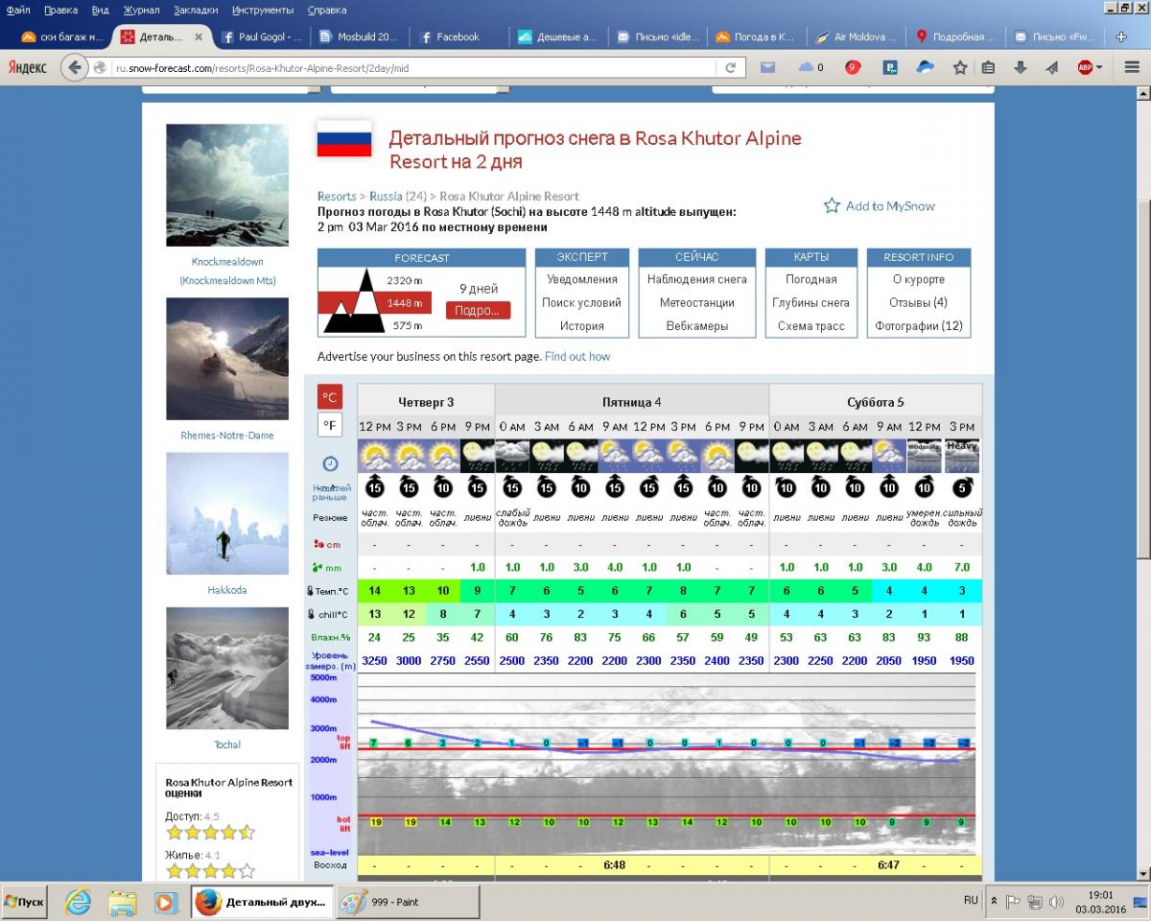Click the paper plane send icon
1151x921 pixels.
pyautogui.click(x=1051, y=68)
